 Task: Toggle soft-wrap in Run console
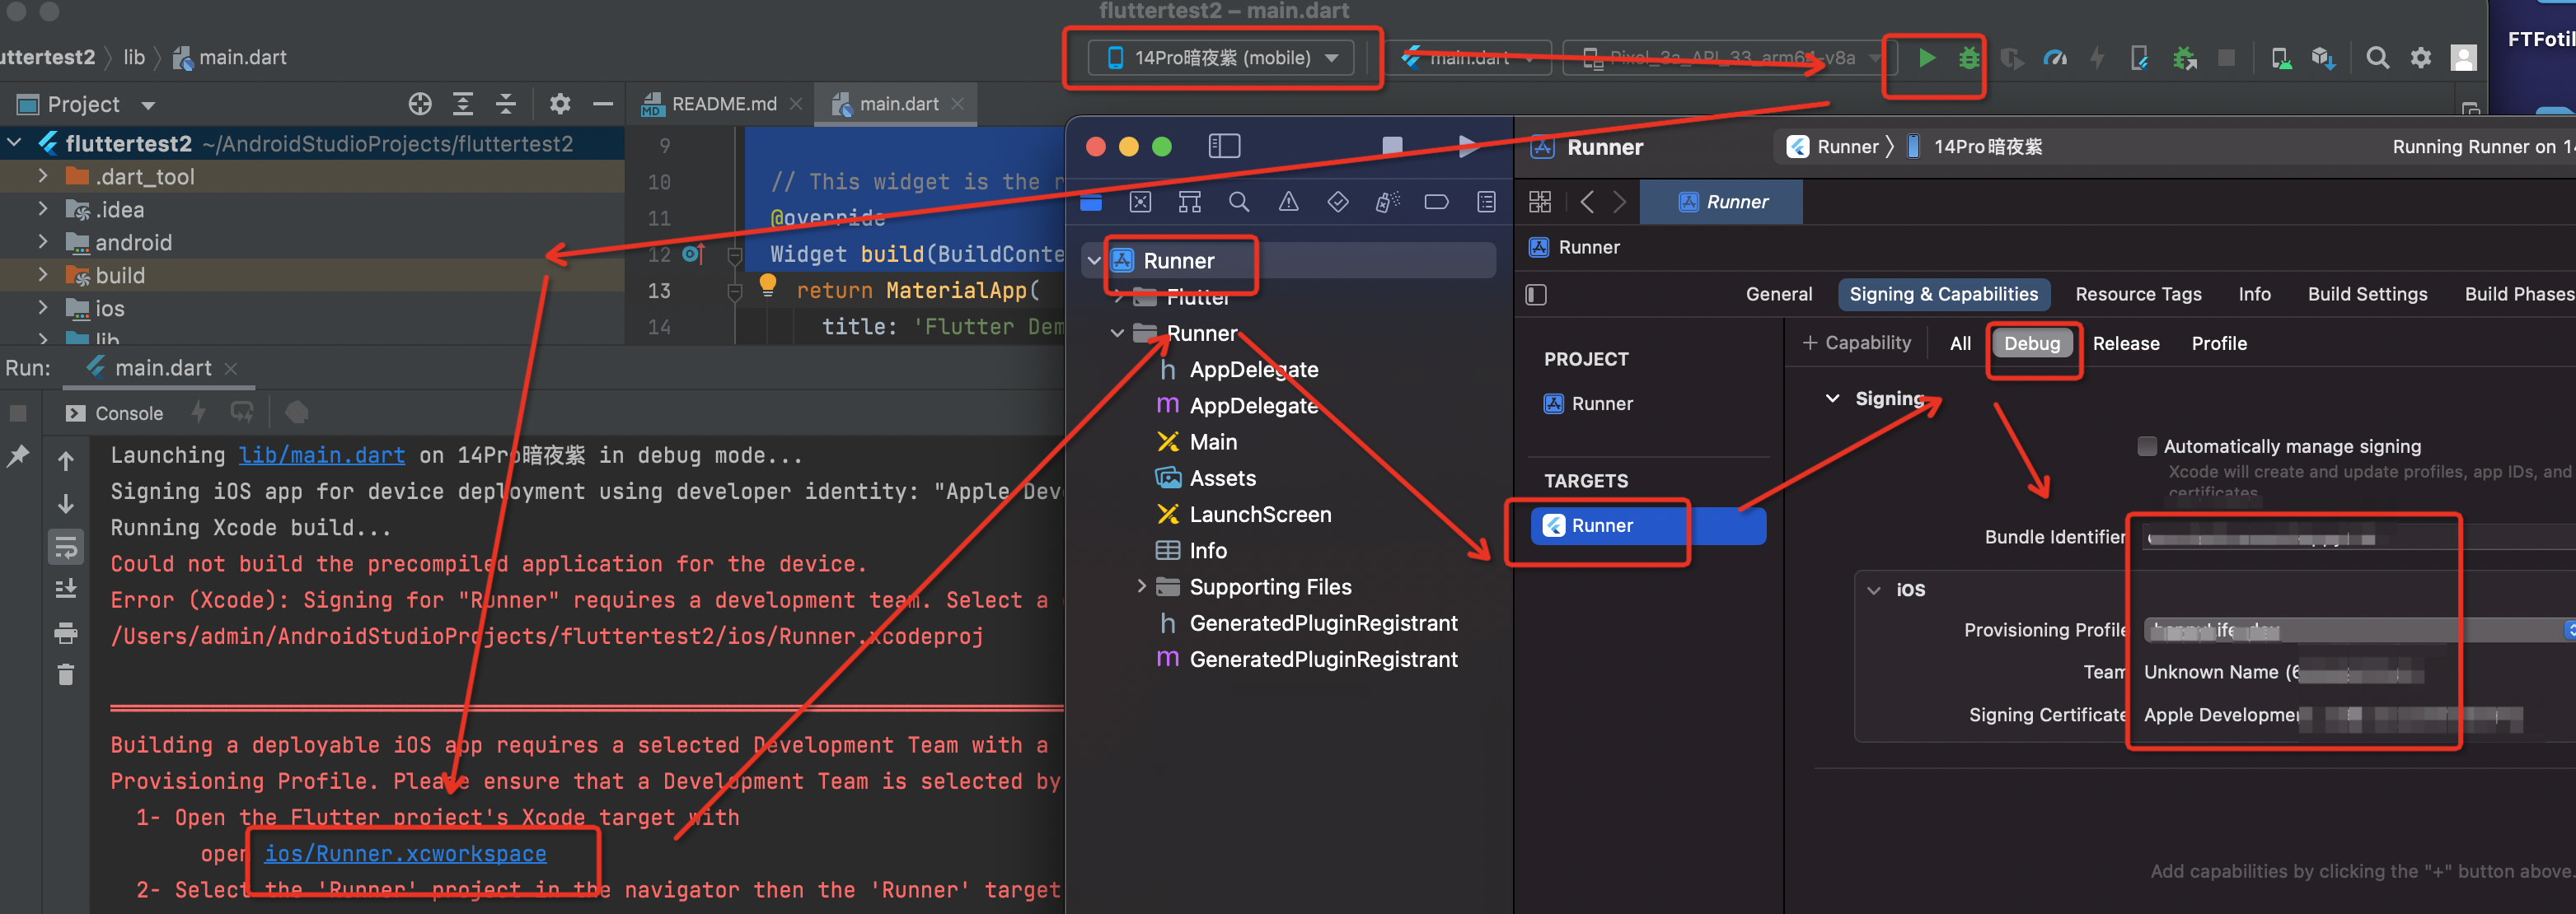(x=66, y=548)
